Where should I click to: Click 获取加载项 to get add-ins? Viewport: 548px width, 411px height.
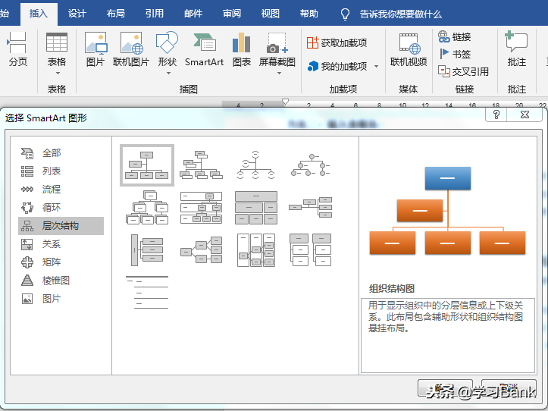[x=337, y=43]
